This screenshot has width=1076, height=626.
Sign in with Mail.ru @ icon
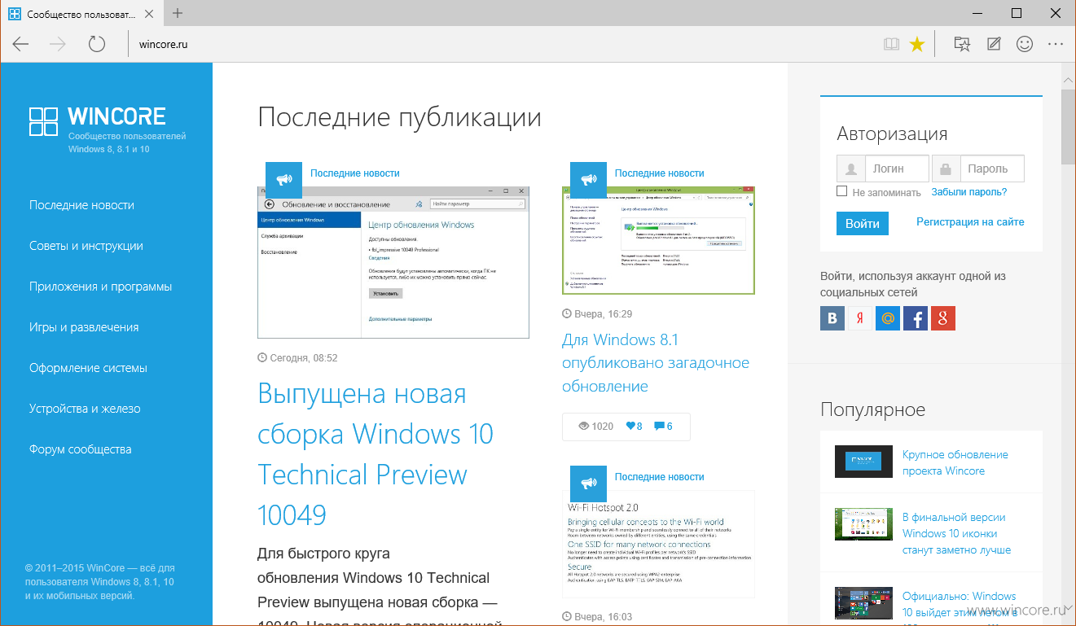pyautogui.click(x=888, y=318)
